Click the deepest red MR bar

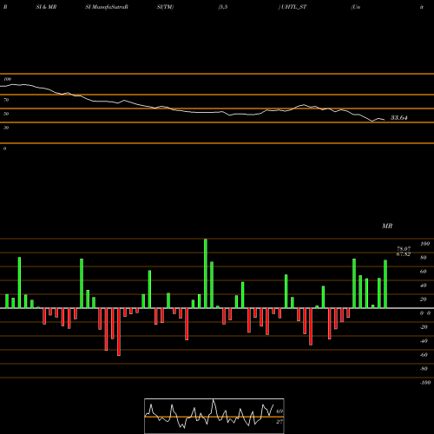click(x=119, y=332)
